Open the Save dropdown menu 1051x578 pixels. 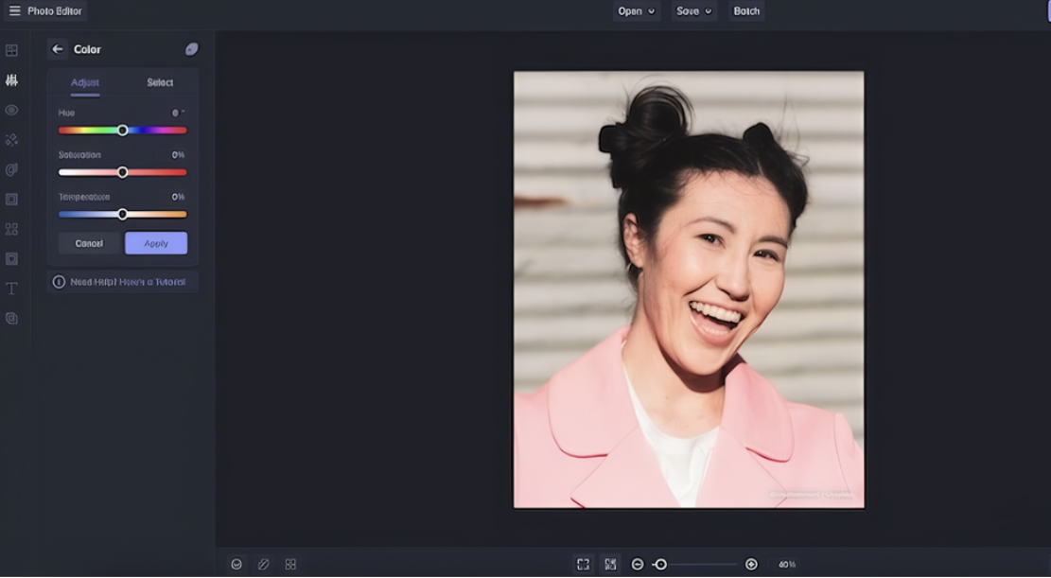tap(693, 10)
